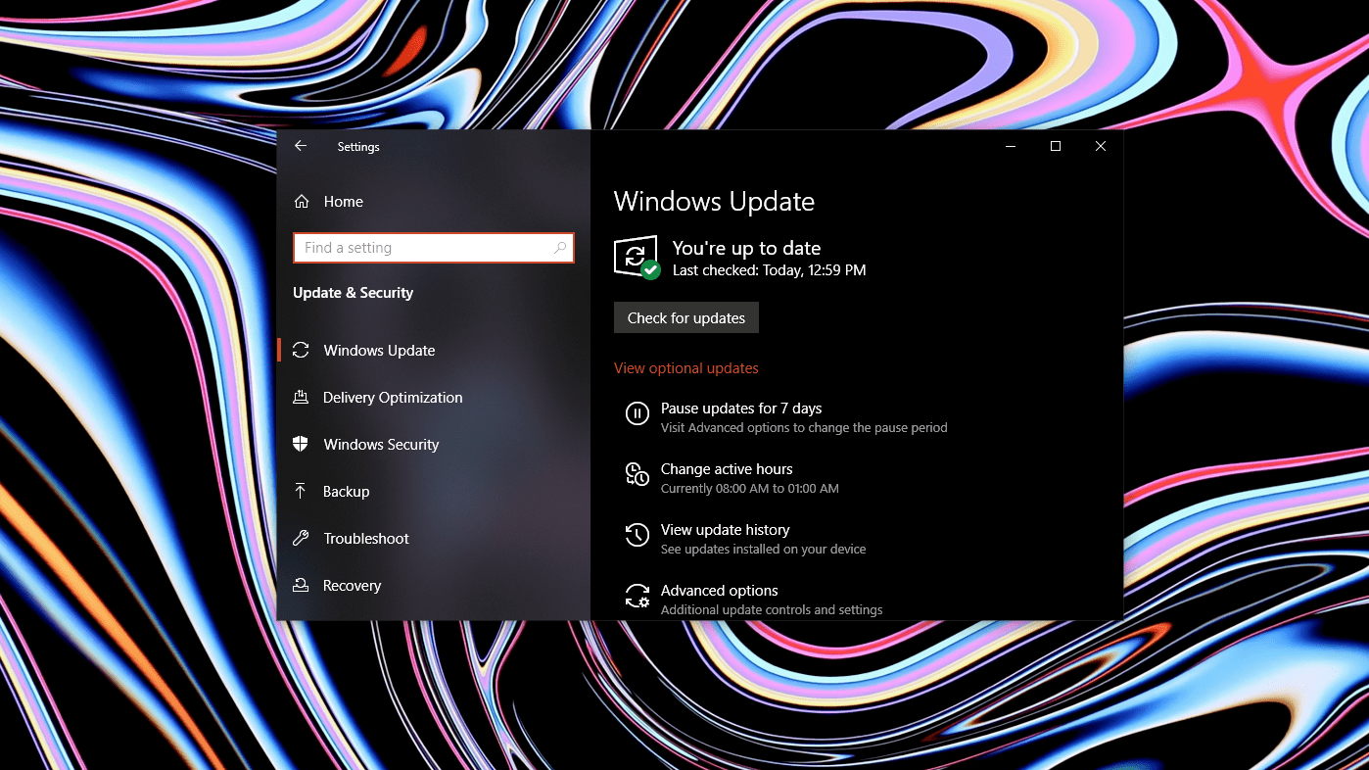Click the Backup upload arrow icon
Screen dimensions: 1369x770
[x=302, y=491]
